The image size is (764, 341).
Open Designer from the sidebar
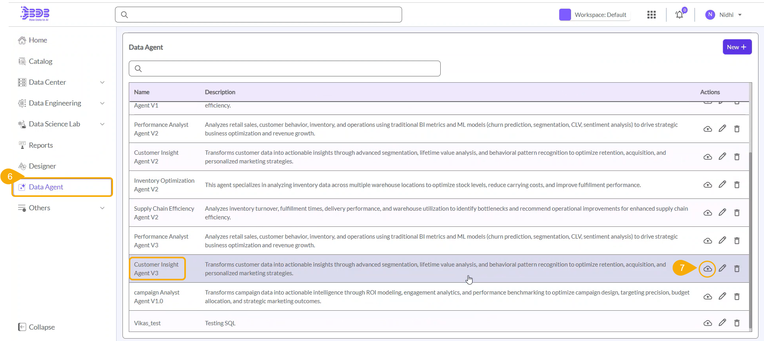coord(42,166)
